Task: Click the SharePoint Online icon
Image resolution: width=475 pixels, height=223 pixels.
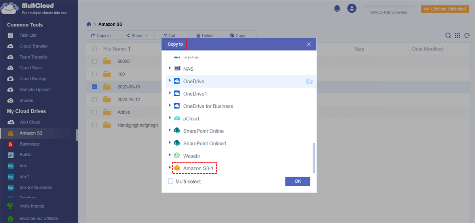Action: pos(177,131)
